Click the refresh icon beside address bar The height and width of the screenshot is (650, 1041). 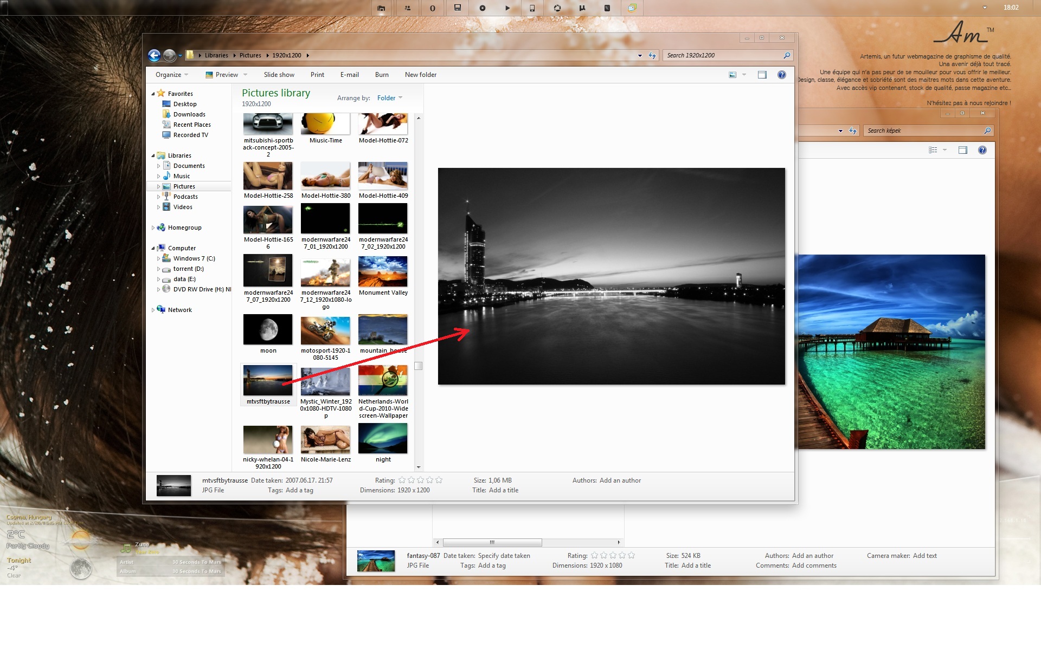coord(652,55)
